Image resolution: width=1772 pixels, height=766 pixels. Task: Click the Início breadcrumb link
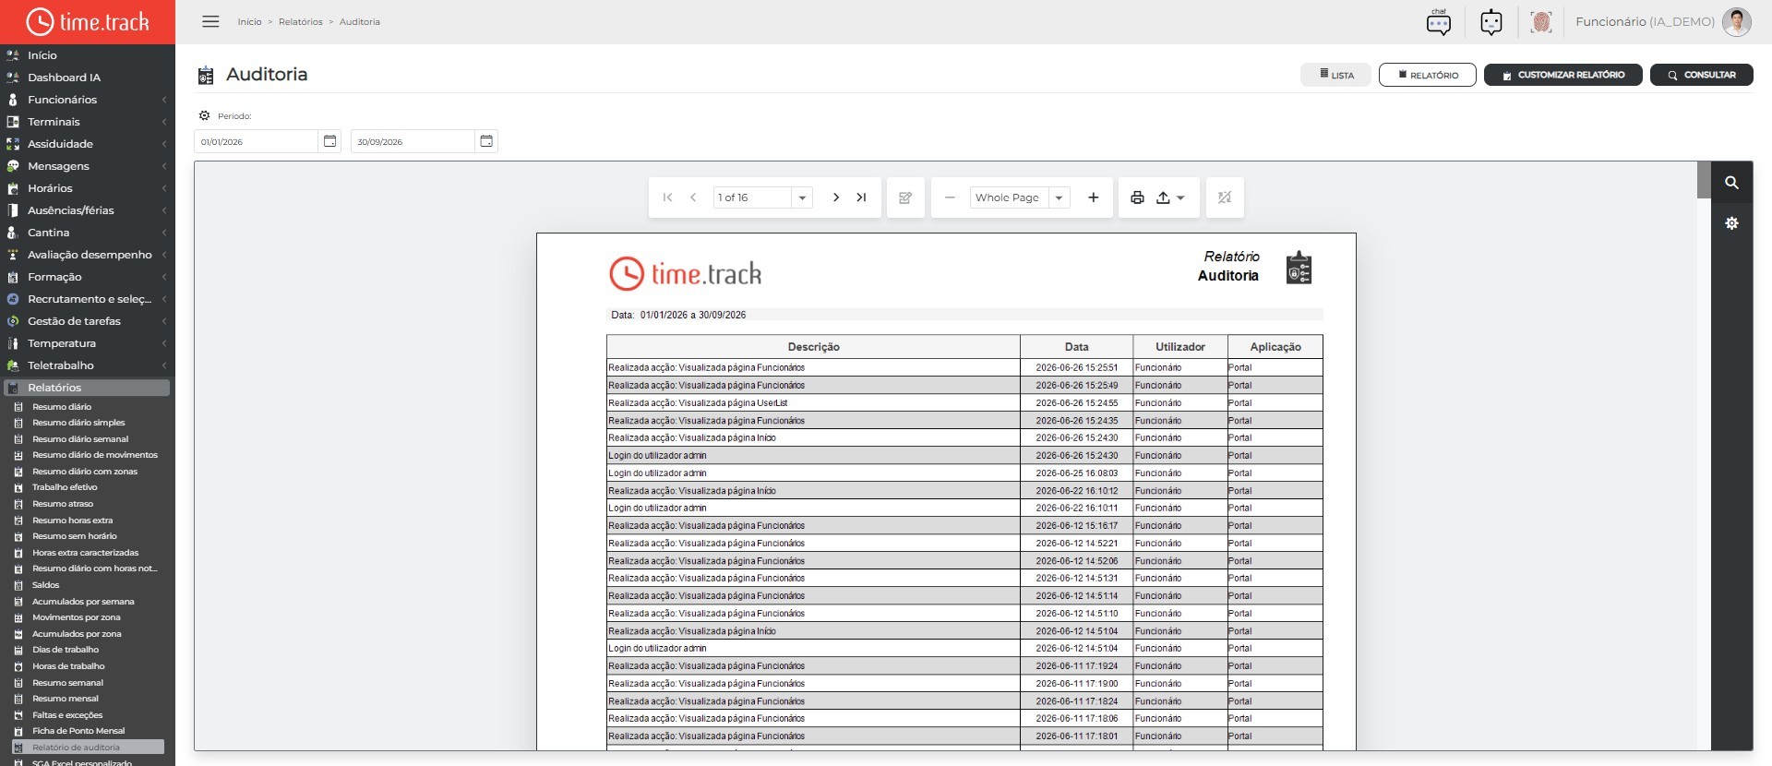click(x=249, y=22)
